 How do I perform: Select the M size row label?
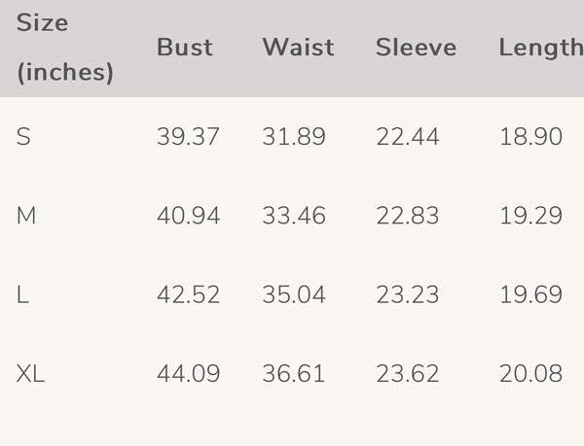[x=26, y=216]
